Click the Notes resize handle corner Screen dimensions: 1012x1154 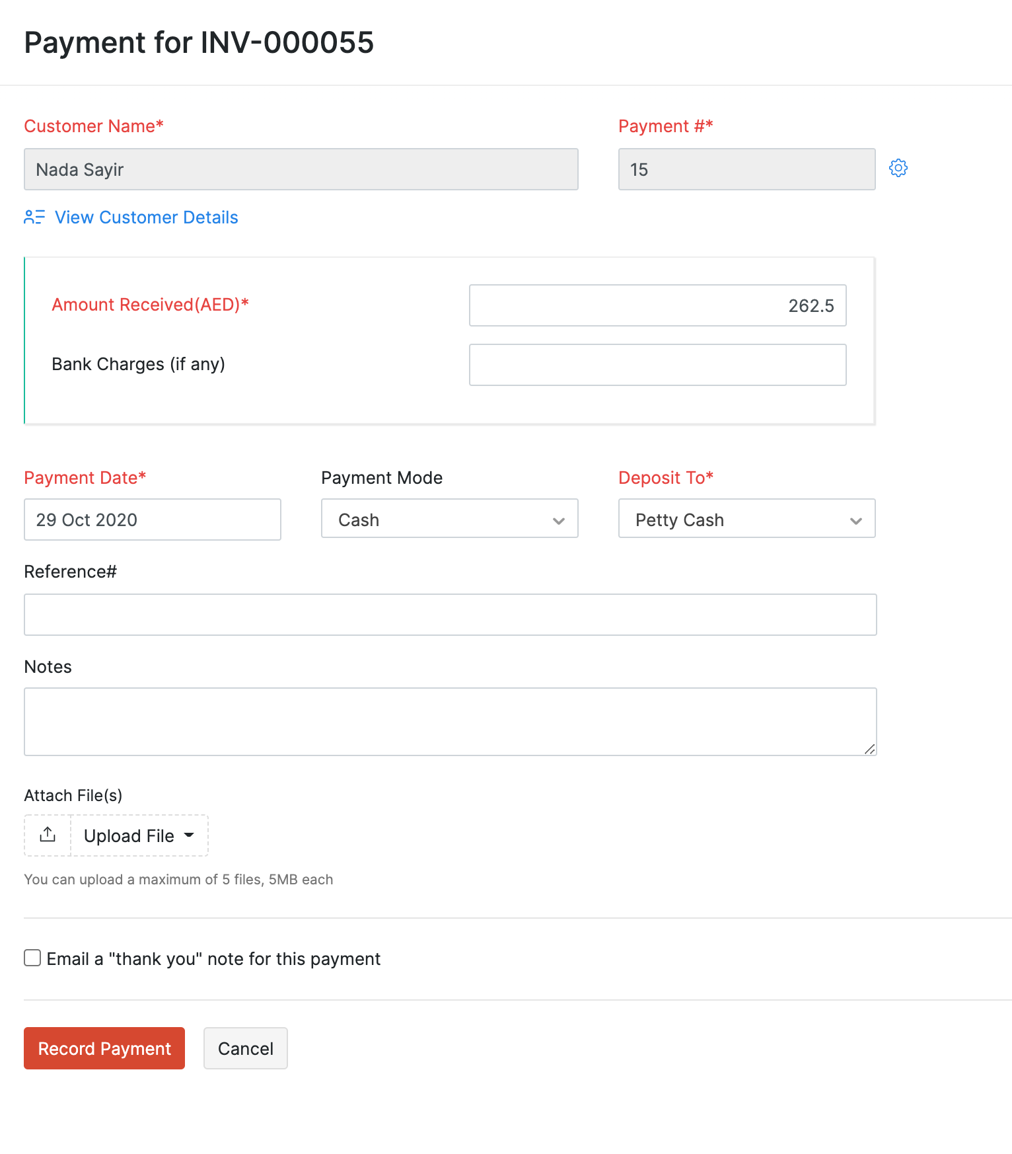pyautogui.click(x=870, y=749)
